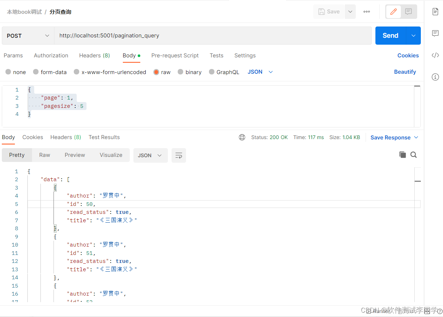The height and width of the screenshot is (317, 443).
Task: Open the request body JSON type dropdown
Action: [x=260, y=72]
